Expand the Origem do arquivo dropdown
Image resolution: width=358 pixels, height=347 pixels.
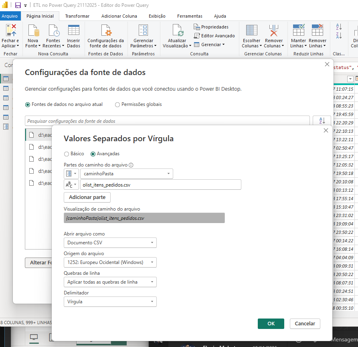110,262
